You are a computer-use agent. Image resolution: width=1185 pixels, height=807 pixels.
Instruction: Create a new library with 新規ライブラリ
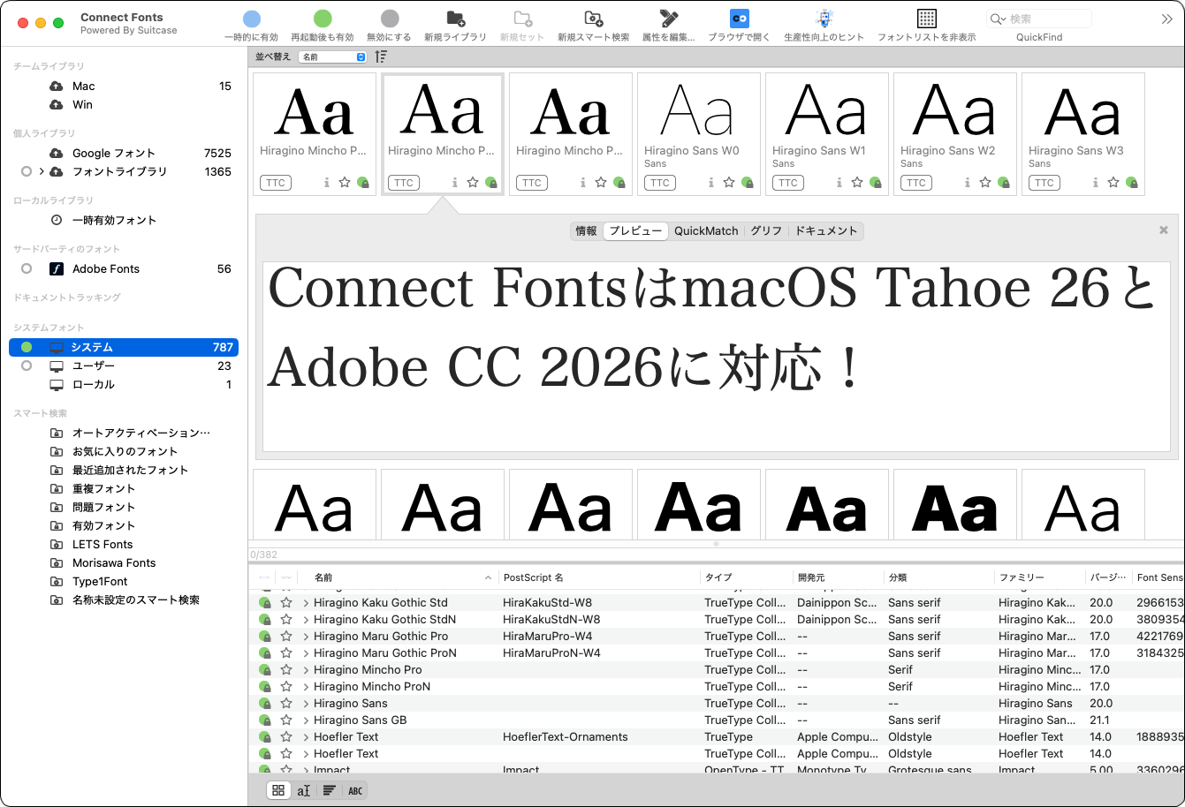tap(456, 19)
